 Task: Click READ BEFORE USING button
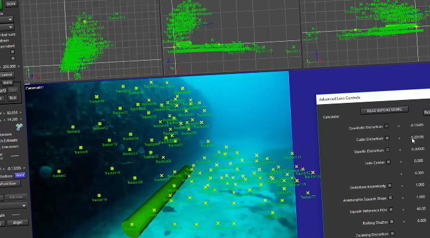click(x=384, y=110)
